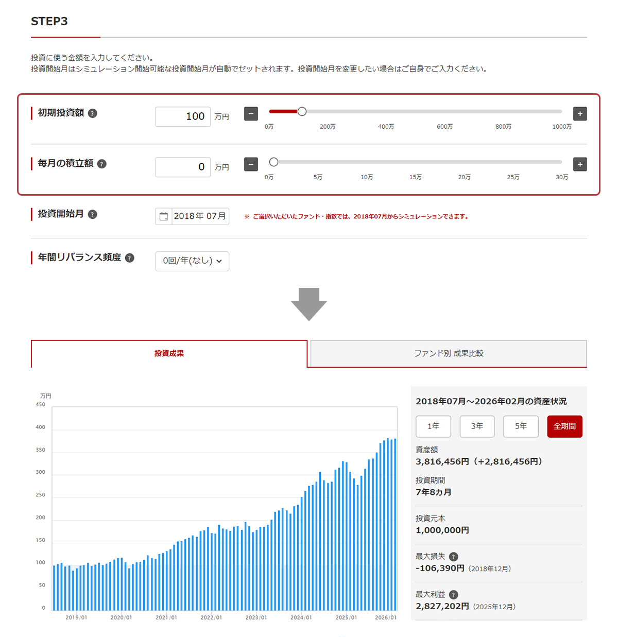Click help icon beside 毎月の積立額
The width and height of the screenshot is (618, 637).
[x=102, y=164]
